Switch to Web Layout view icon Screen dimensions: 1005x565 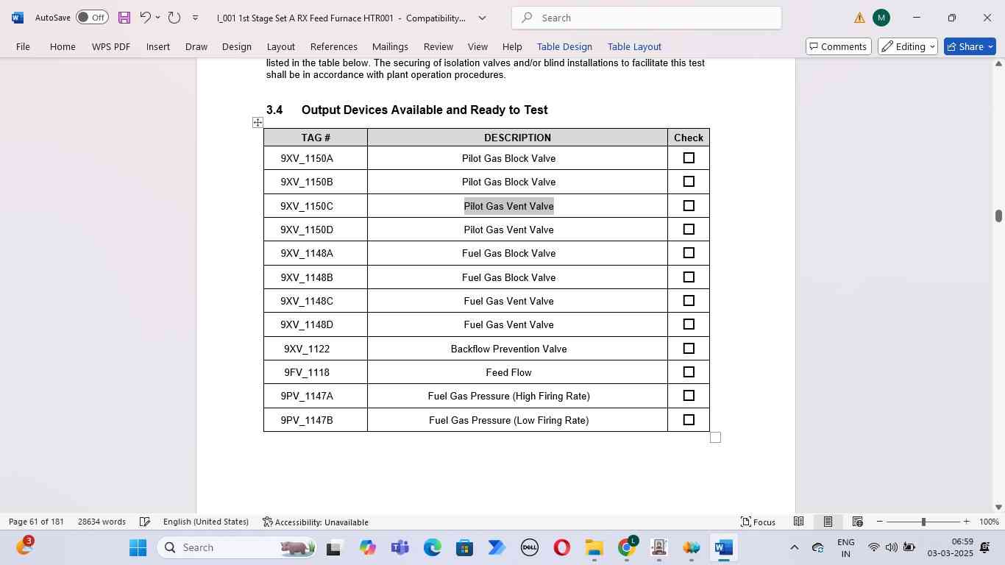(857, 522)
